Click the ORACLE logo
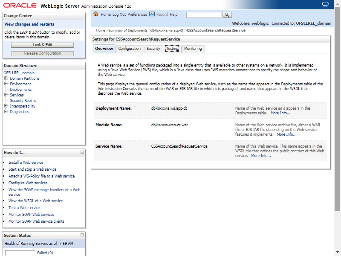The height and width of the screenshot is (256, 341). tap(20, 5)
